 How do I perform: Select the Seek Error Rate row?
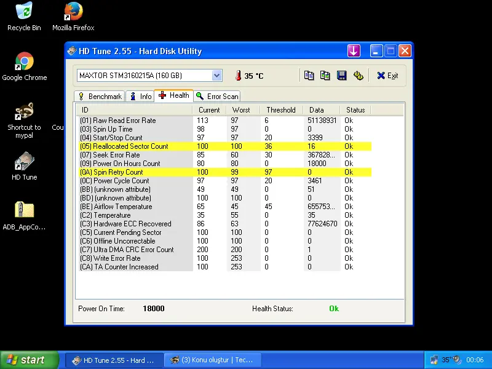225,155
